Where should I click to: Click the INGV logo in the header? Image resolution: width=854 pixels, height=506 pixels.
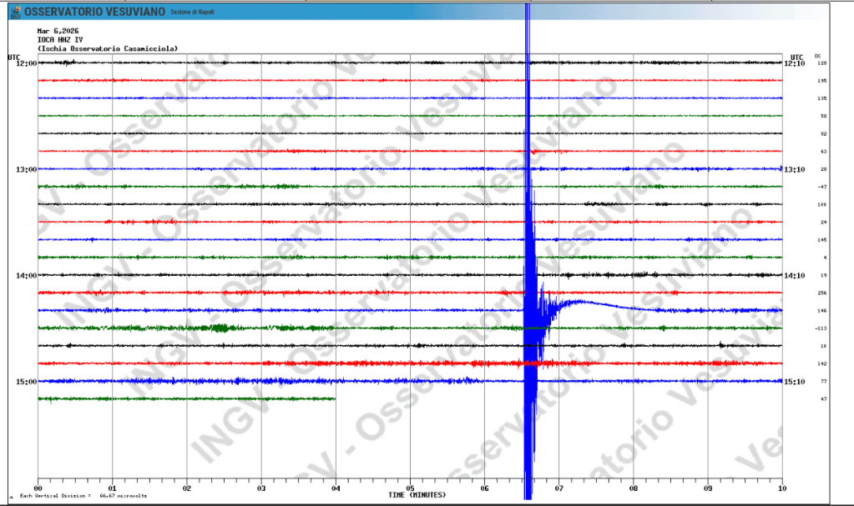[14, 12]
